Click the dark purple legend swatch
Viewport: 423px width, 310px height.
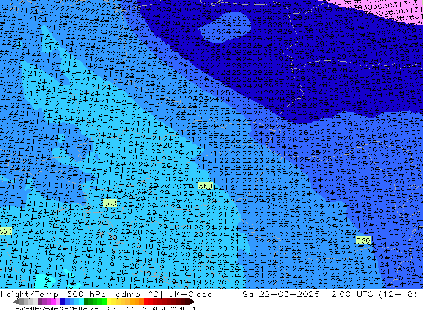[x=40, y=301]
